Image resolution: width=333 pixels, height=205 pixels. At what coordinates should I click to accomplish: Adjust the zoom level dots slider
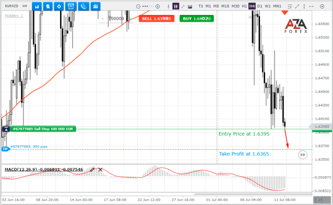[148, 6]
